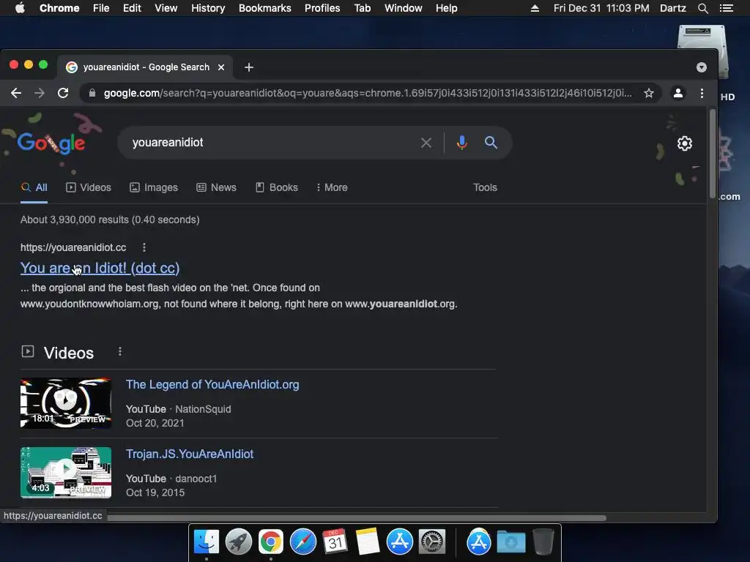Go back to the previous page
The height and width of the screenshot is (562, 750).
pos(16,93)
